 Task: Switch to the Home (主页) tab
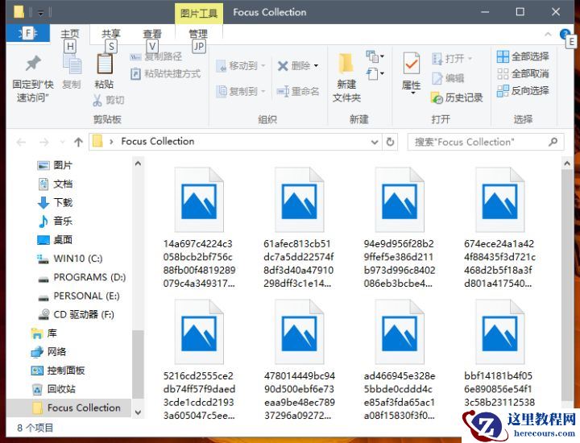(x=70, y=34)
